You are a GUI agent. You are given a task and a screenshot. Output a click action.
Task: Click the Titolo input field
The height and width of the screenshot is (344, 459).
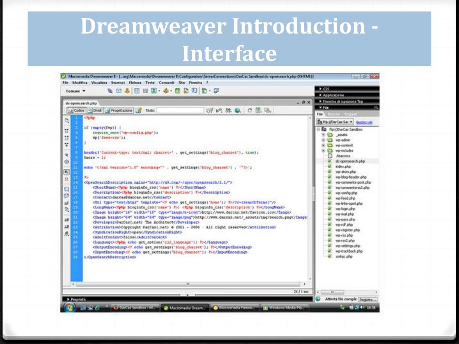180,110
